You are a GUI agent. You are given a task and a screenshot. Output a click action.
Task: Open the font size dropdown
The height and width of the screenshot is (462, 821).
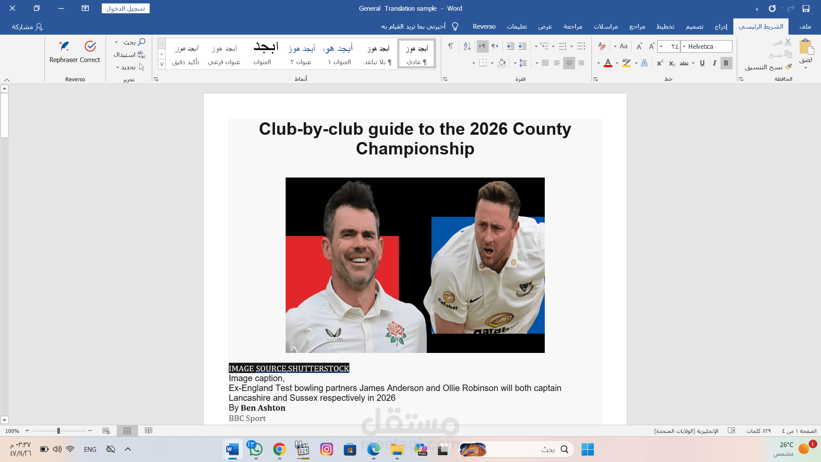click(661, 47)
